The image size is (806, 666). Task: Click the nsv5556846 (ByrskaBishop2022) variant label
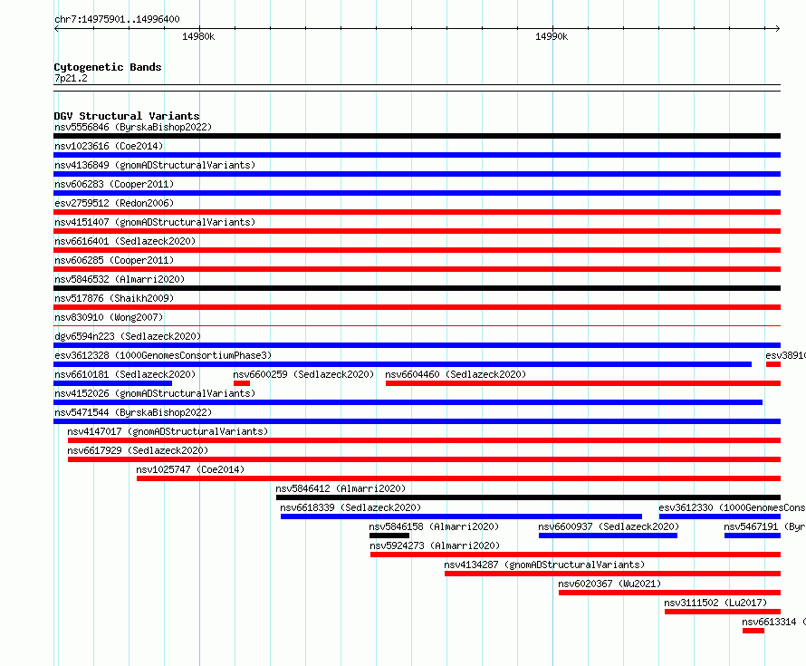pyautogui.click(x=133, y=127)
